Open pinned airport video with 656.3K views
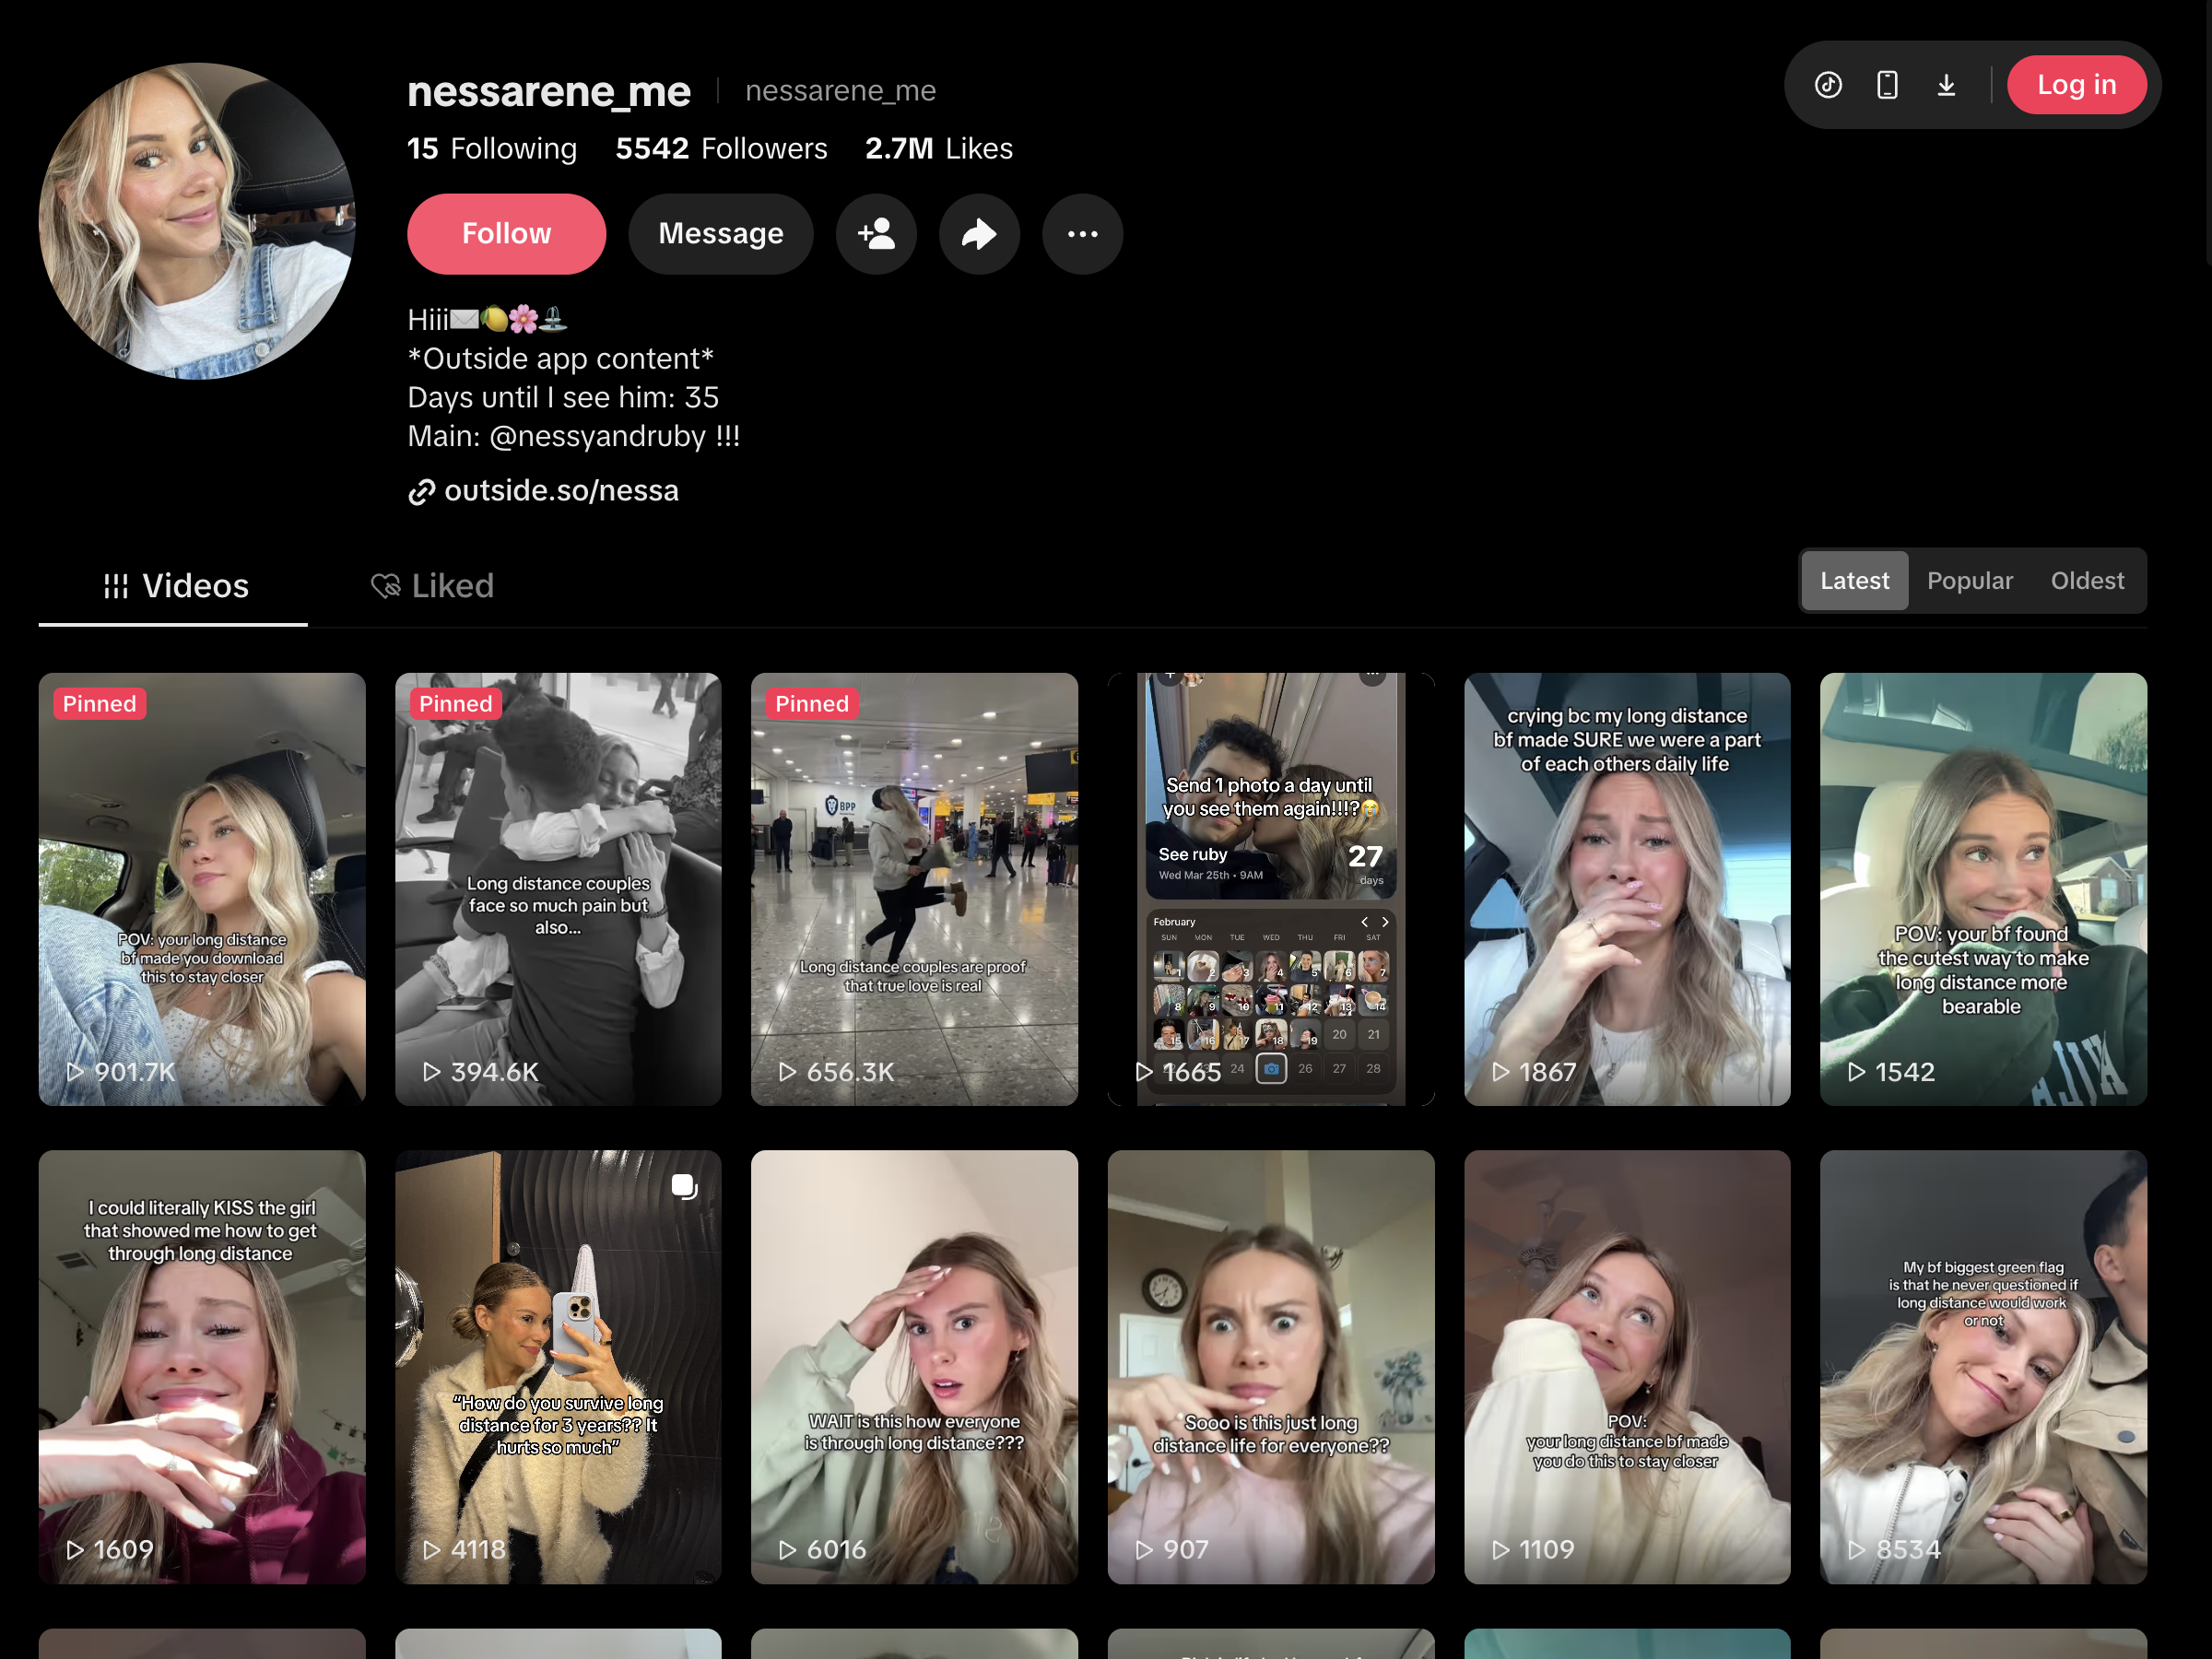The height and width of the screenshot is (1659, 2212). (914, 889)
